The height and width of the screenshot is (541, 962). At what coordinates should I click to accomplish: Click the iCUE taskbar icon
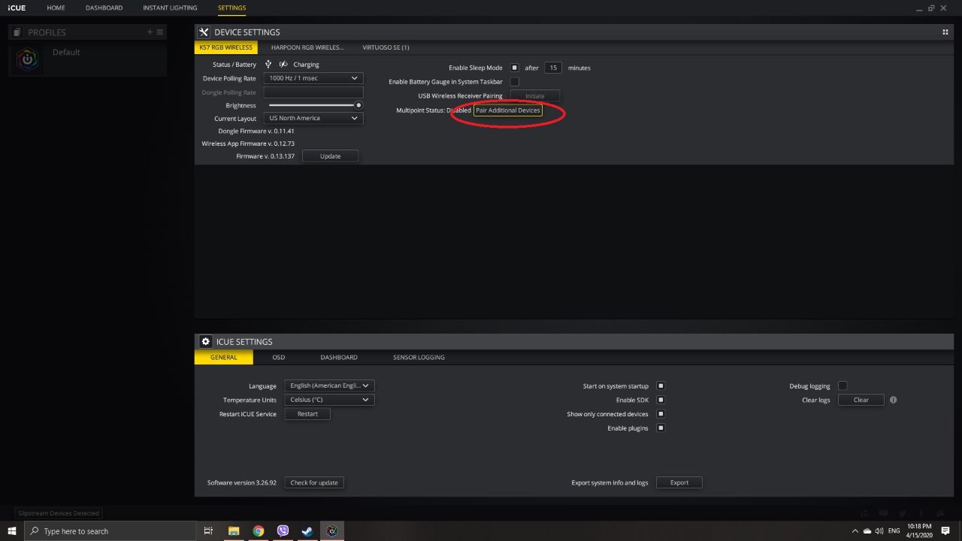tap(332, 531)
